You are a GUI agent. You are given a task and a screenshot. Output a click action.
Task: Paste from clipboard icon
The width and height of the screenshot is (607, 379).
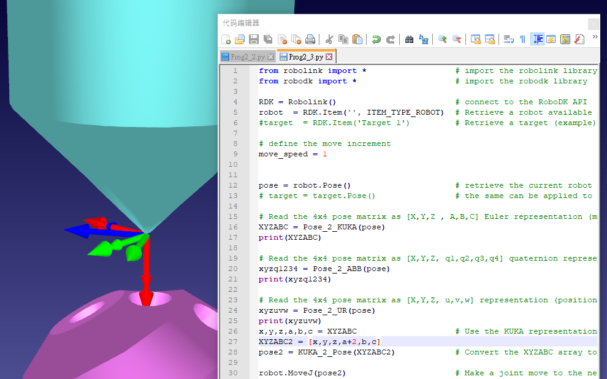pos(357,39)
